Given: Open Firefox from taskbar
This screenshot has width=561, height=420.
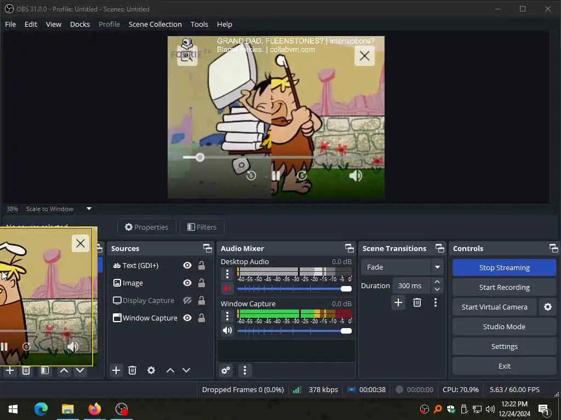Looking at the screenshot, I should pos(94,409).
